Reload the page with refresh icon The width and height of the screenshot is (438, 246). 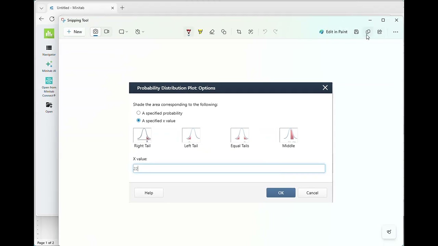(52, 19)
